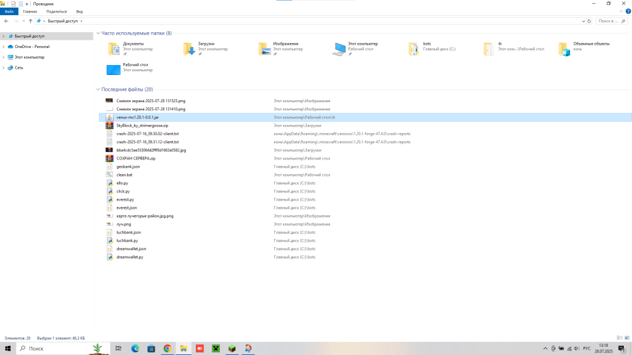Select file everest.json
This screenshot has width=632, height=355.
[126, 208]
